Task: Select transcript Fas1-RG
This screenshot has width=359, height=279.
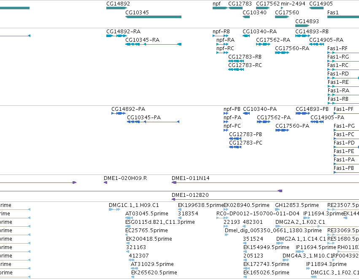Action: [343, 61]
